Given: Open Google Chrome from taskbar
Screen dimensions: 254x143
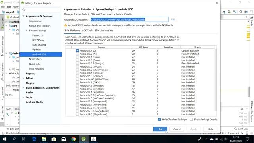Looking at the screenshot, I should tap(74, 139).
